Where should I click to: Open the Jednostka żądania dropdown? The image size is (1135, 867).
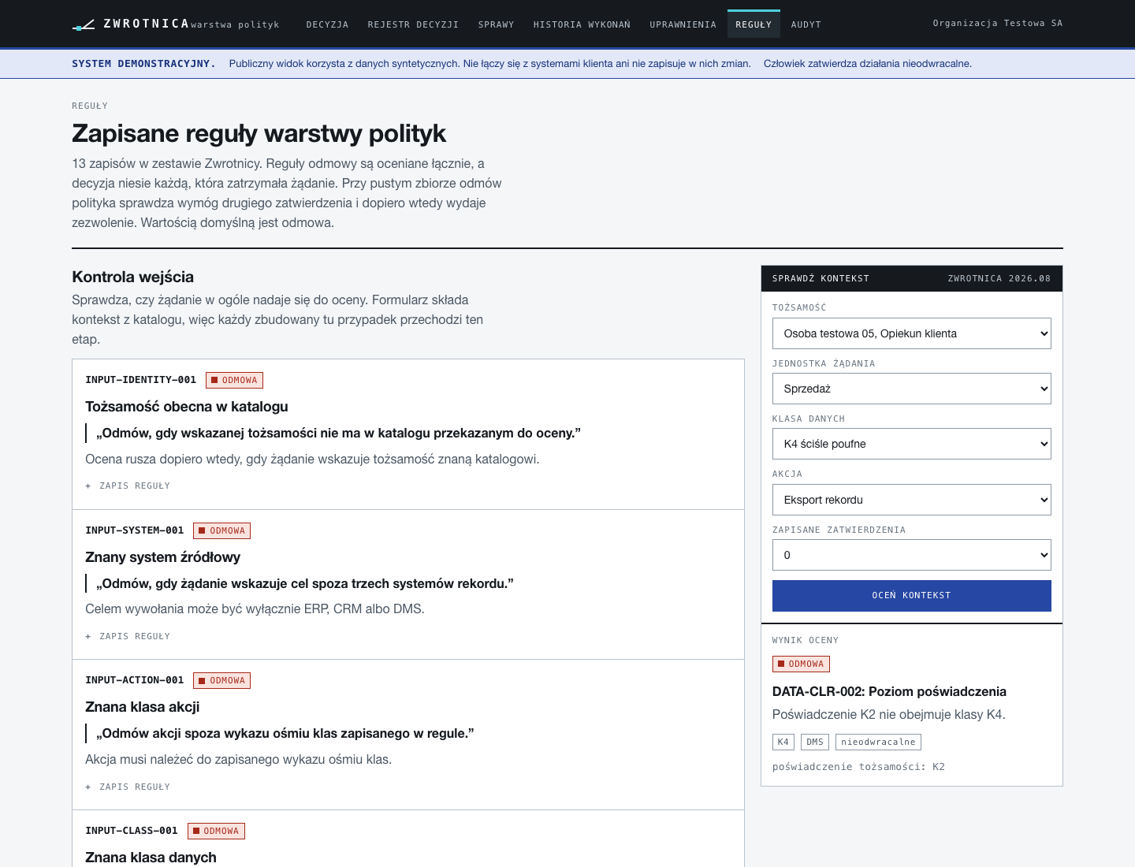(912, 389)
